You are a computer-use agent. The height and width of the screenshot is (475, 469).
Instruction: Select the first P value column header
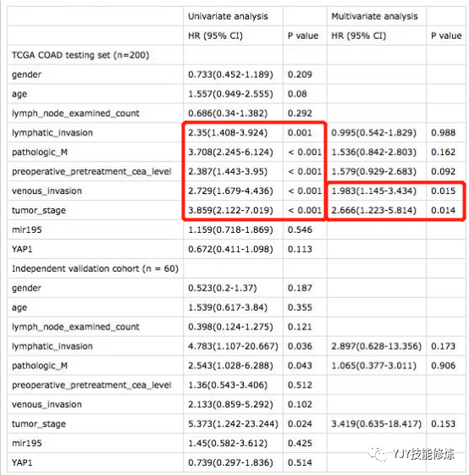[303, 36]
